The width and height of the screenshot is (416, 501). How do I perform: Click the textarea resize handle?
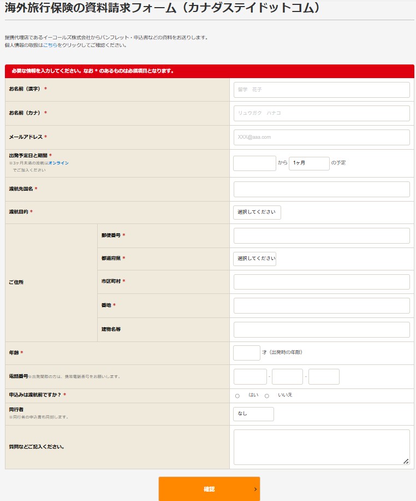pos(406,461)
